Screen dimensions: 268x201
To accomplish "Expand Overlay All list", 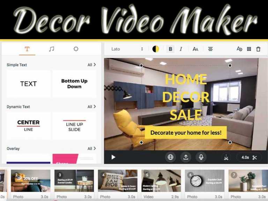I will (92, 149).
